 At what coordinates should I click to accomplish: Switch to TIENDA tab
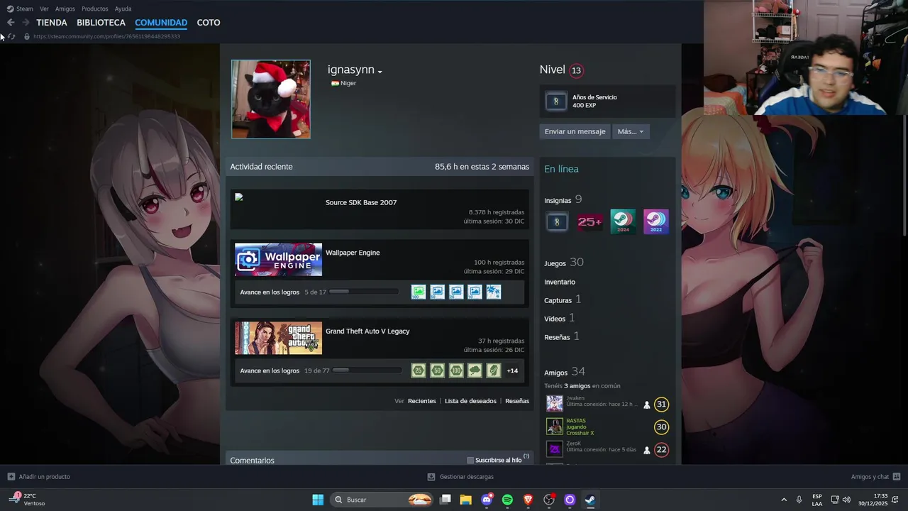tap(52, 23)
